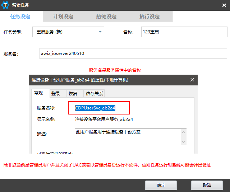Click the highlighted CDPUserSvc_ab2a4 service name
The image size is (230, 192).
(x=95, y=108)
